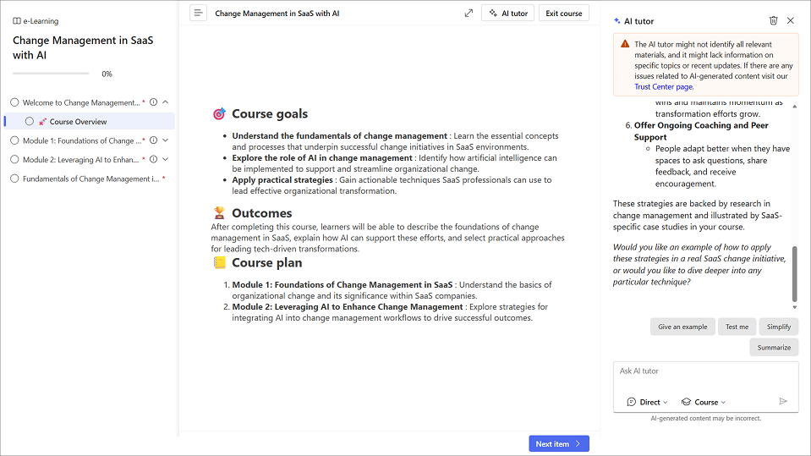The width and height of the screenshot is (811, 456).
Task: Click the Course plan notebook icon
Action: (x=219, y=262)
